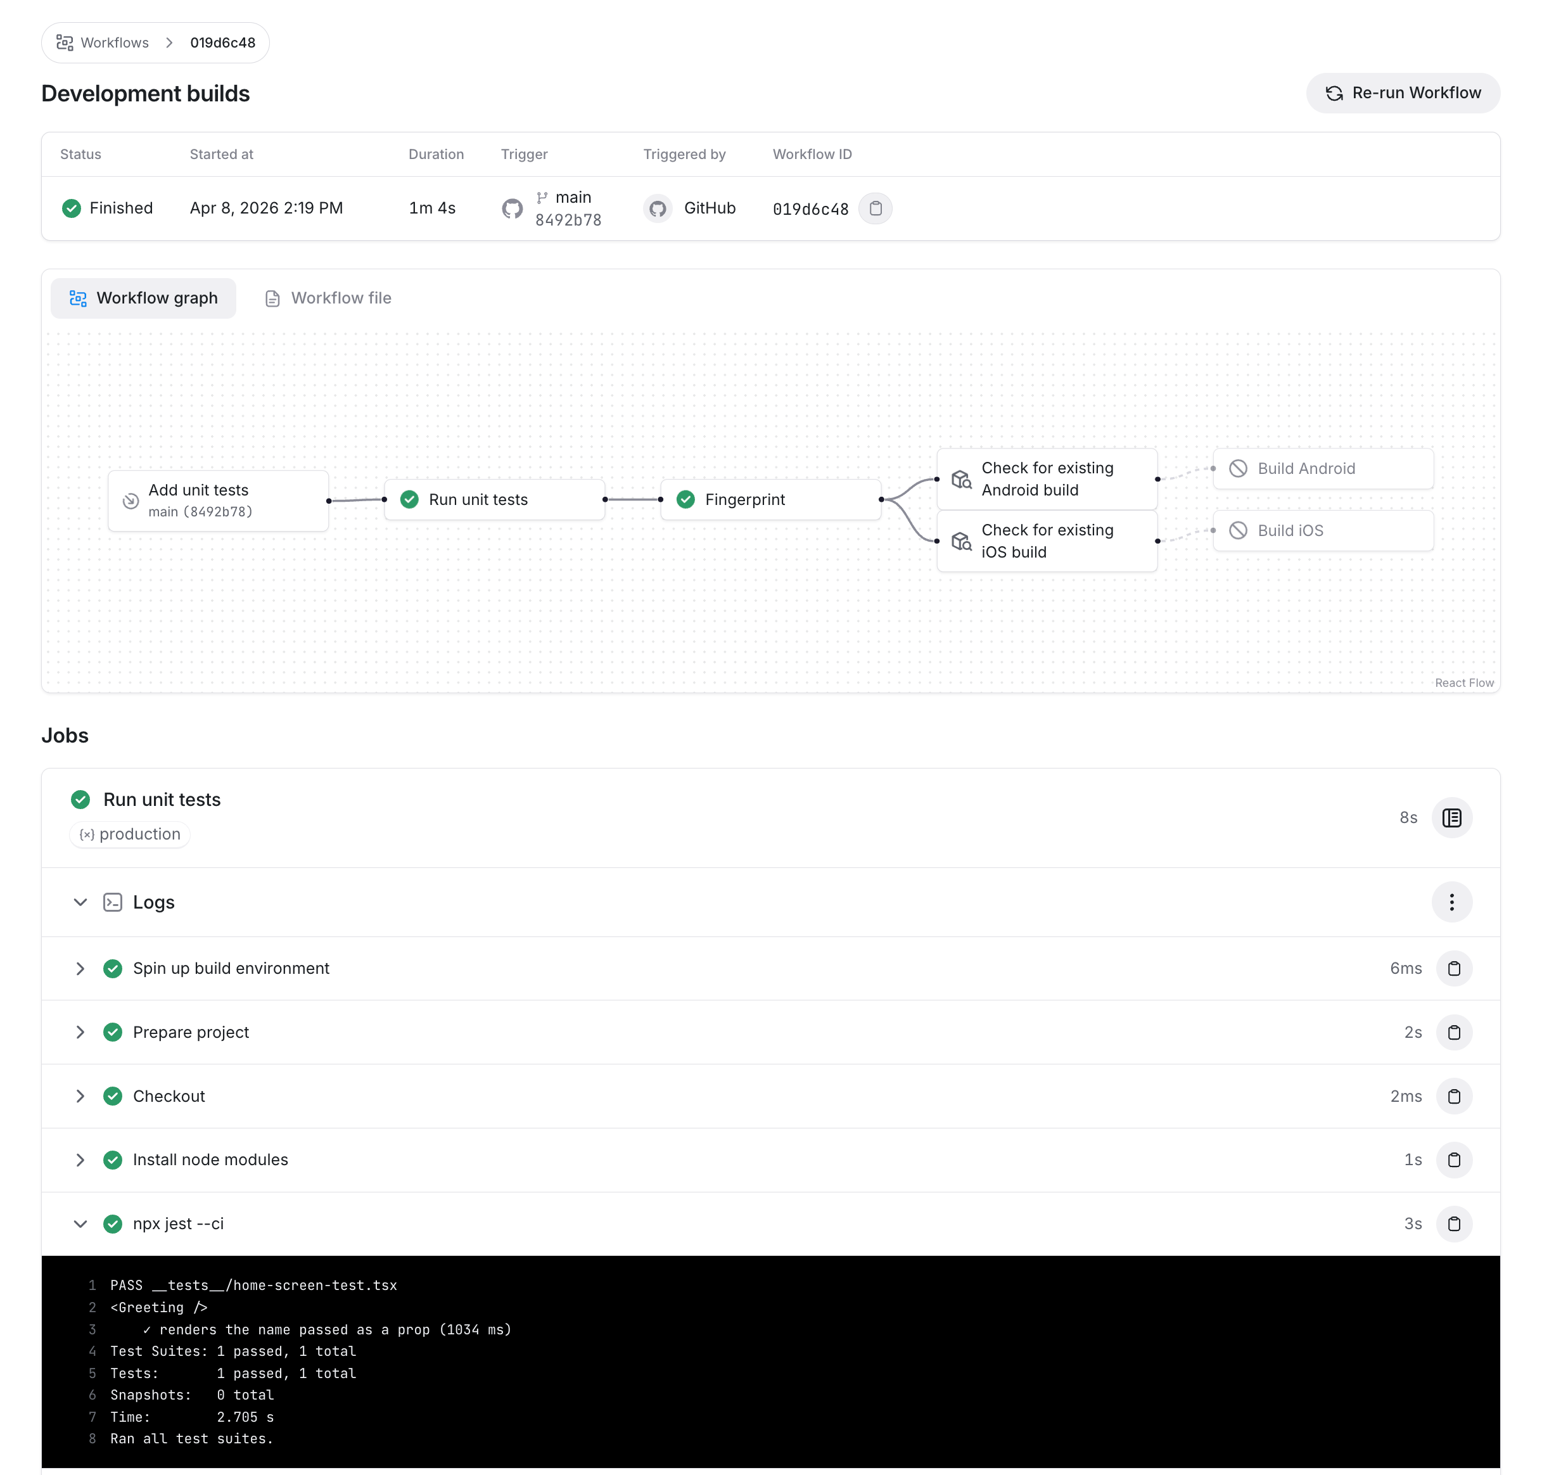Click the Workflow file tab document icon
Screen dimensions: 1542x1475
(x=272, y=299)
